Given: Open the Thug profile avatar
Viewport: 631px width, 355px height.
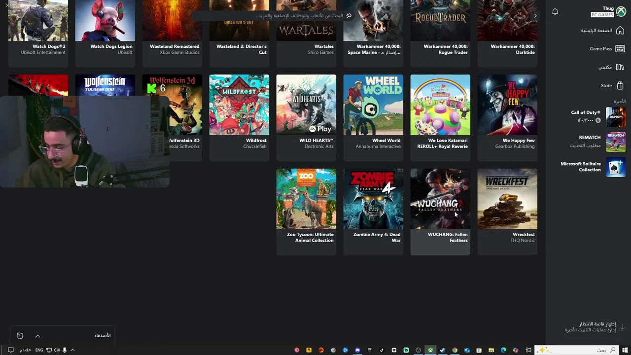Looking at the screenshot, I should [621, 12].
